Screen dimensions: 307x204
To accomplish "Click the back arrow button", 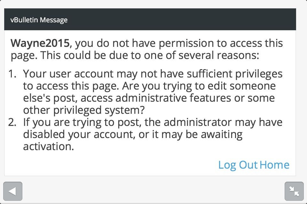I will 13,191.
